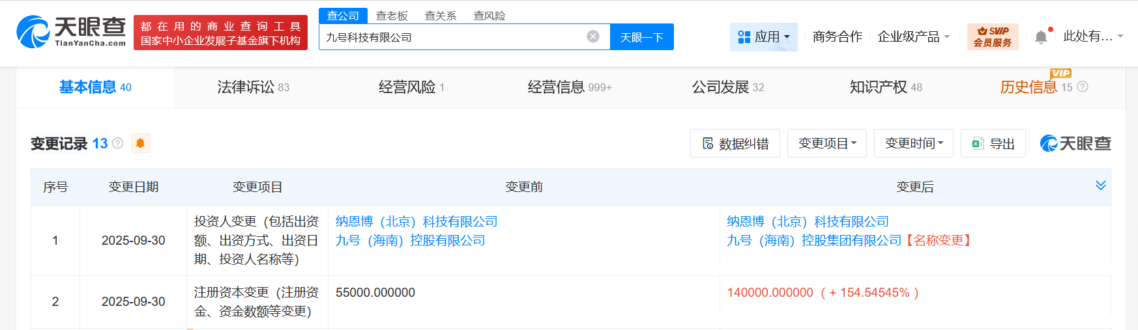This screenshot has width=1138, height=330.
Task: Click the Tianyancha logo
Action: pyautogui.click(x=71, y=32)
